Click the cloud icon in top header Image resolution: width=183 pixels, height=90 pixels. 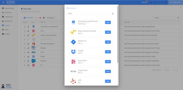151,2
